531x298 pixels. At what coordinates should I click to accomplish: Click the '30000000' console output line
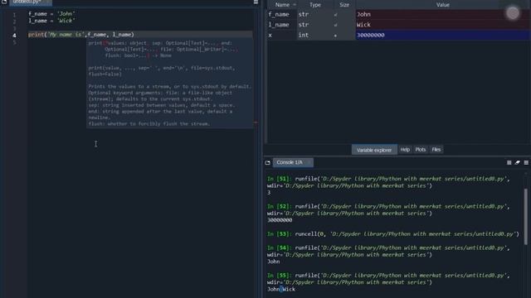(280, 220)
